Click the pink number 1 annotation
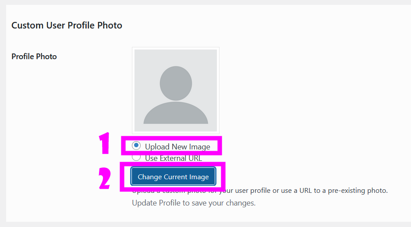This screenshot has width=411, height=227. point(104,144)
